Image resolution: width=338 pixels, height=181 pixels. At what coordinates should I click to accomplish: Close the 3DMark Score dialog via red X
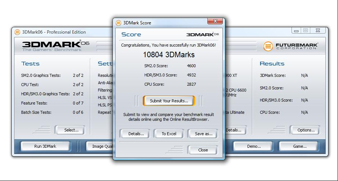[215, 21]
